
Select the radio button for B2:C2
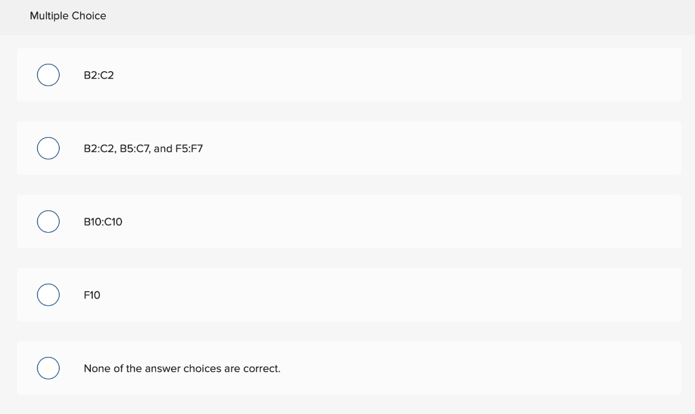pos(48,75)
